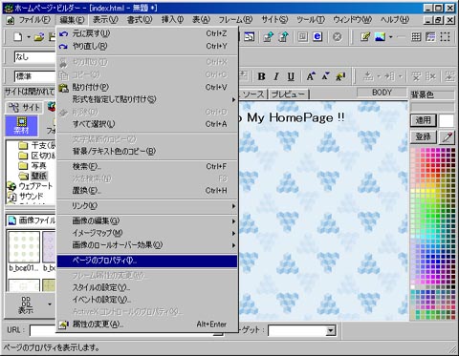Click the なし style combo box
459x356 pixels.
click(x=35, y=57)
